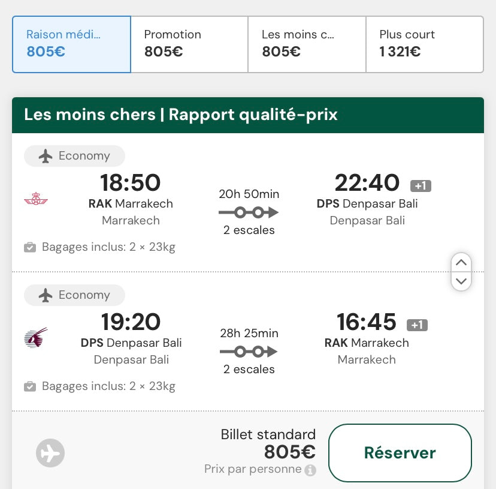This screenshot has width=496, height=489.
Task: Click the Réserver button
Action: pyautogui.click(x=400, y=452)
